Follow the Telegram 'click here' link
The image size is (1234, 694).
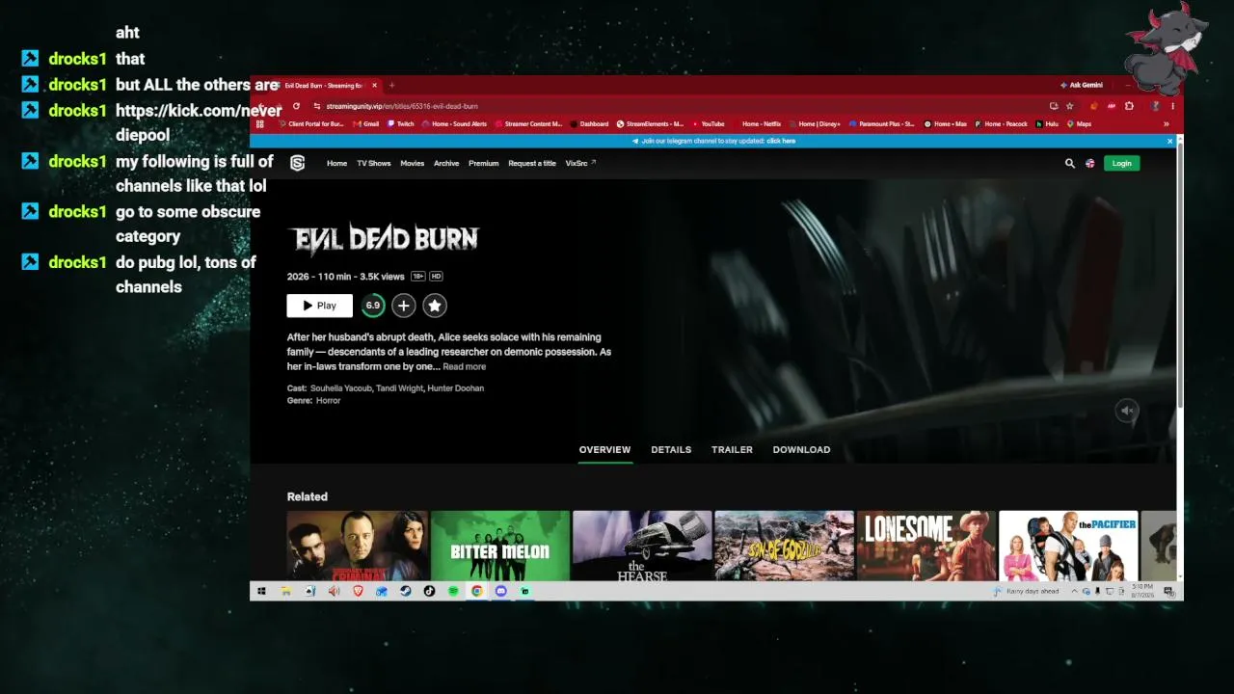point(781,141)
